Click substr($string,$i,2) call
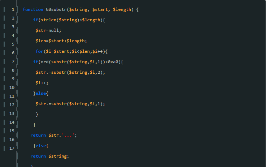 pos(77,72)
